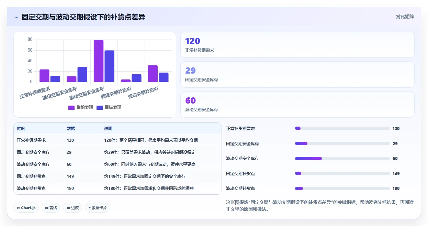Click the description '约60件；同时纳入需求与交期波动，缓冲水平更高'
The width and height of the screenshot is (428, 226).
coord(150,164)
